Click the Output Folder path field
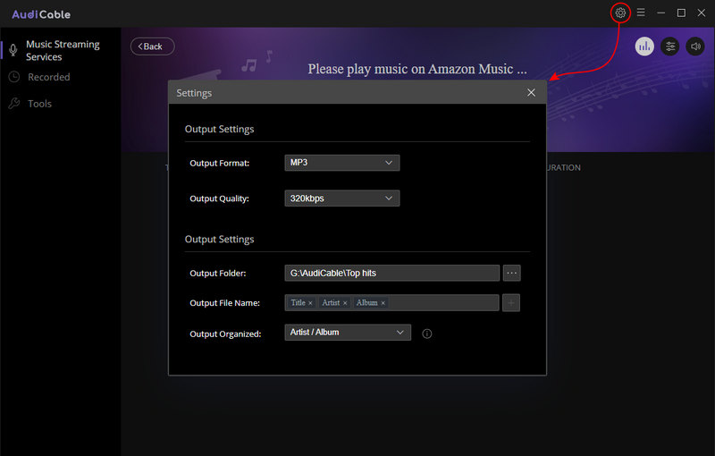Image resolution: width=715 pixels, height=456 pixels. (391, 273)
